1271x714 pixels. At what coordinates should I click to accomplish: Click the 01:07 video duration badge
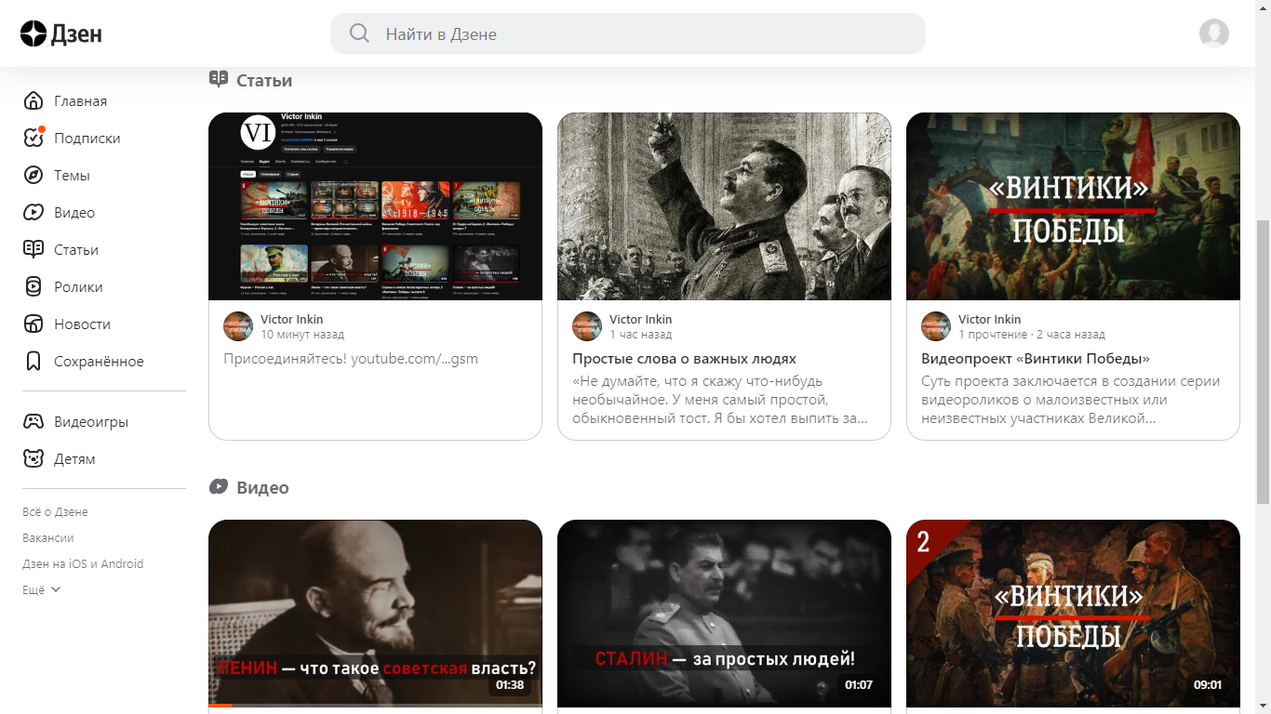click(x=859, y=685)
